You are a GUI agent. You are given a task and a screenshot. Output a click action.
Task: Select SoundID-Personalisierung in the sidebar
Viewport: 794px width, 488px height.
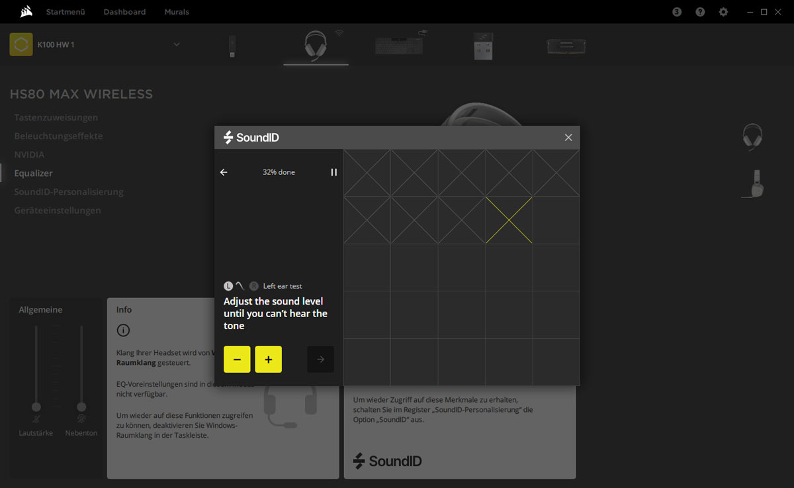coord(69,192)
